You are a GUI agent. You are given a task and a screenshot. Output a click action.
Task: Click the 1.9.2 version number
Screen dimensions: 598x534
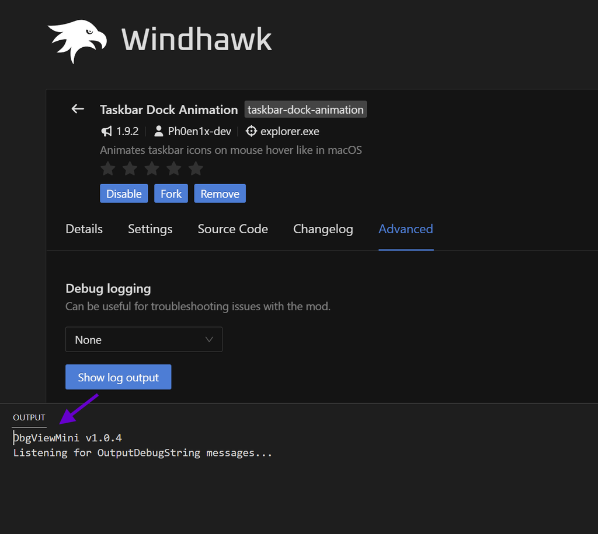coord(127,131)
